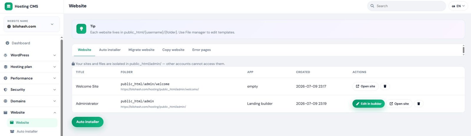Image resolution: width=471 pixels, height=136 pixels.
Task: Expand the Hosting plan menu chevron
Action: (x=54, y=67)
